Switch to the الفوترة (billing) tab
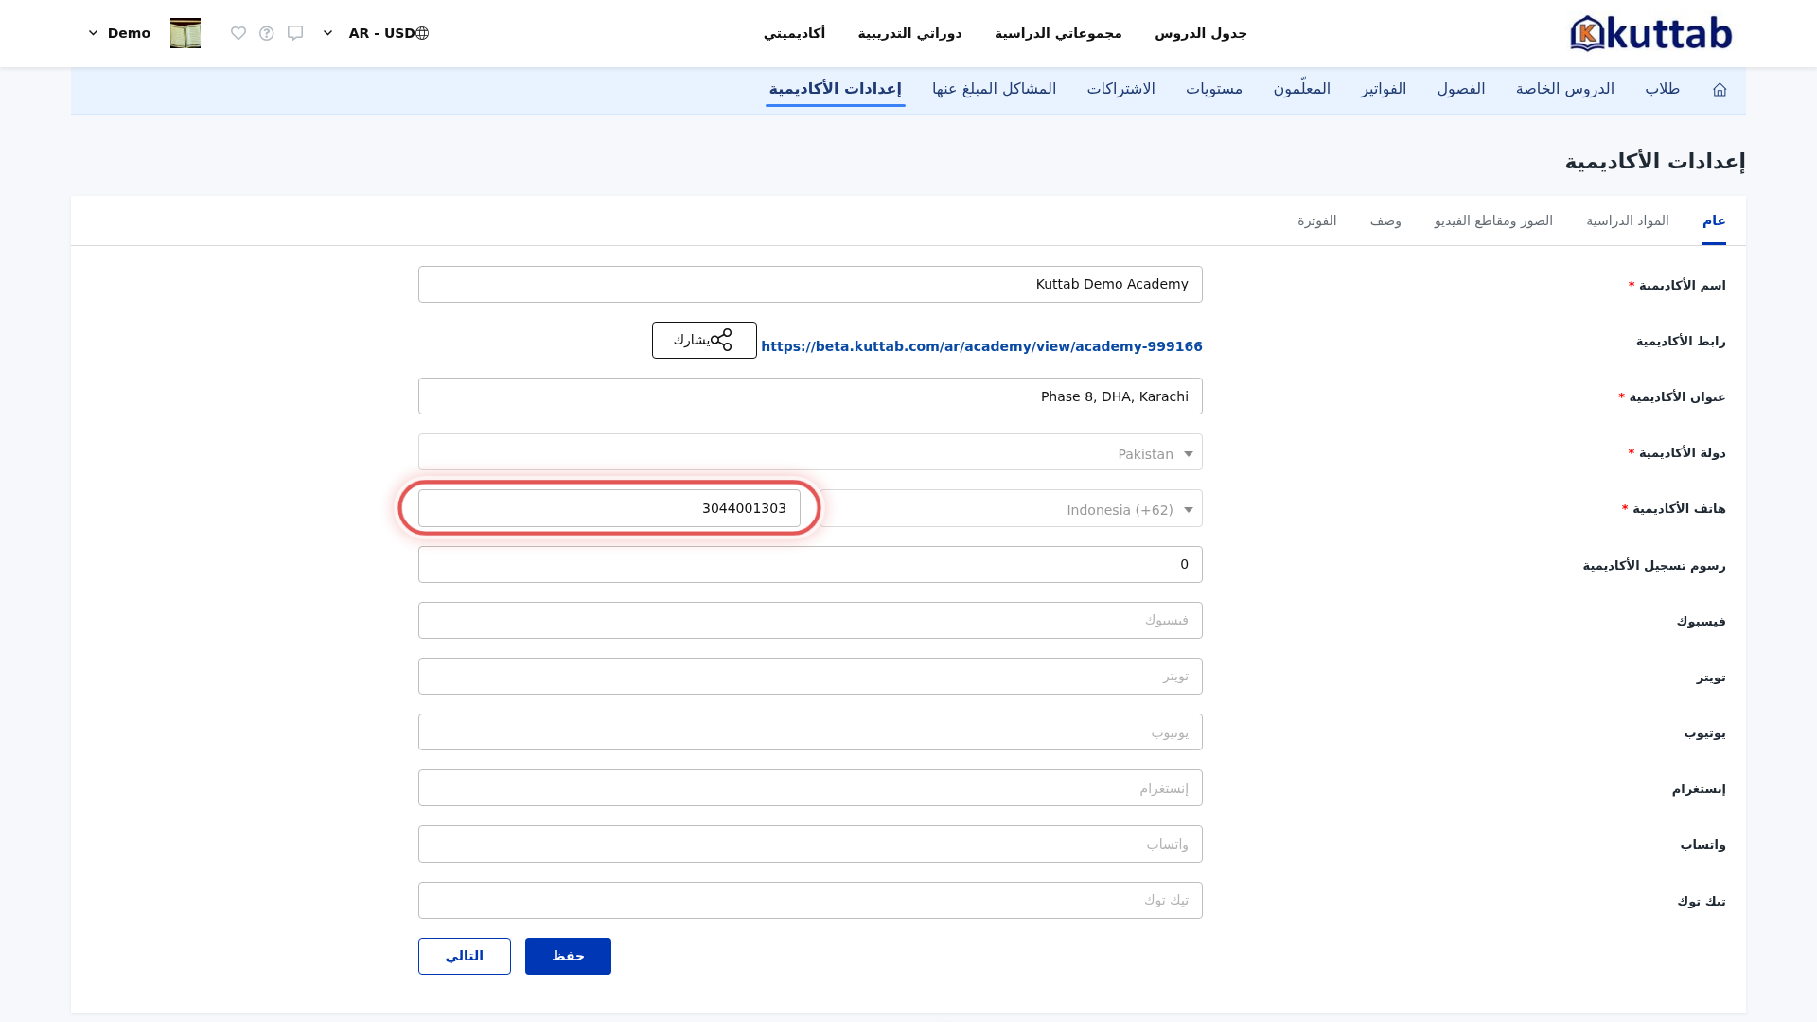Screen dimensions: 1817x1022 coord(1317,220)
